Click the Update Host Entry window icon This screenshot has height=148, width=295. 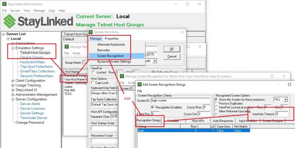coord(91,32)
